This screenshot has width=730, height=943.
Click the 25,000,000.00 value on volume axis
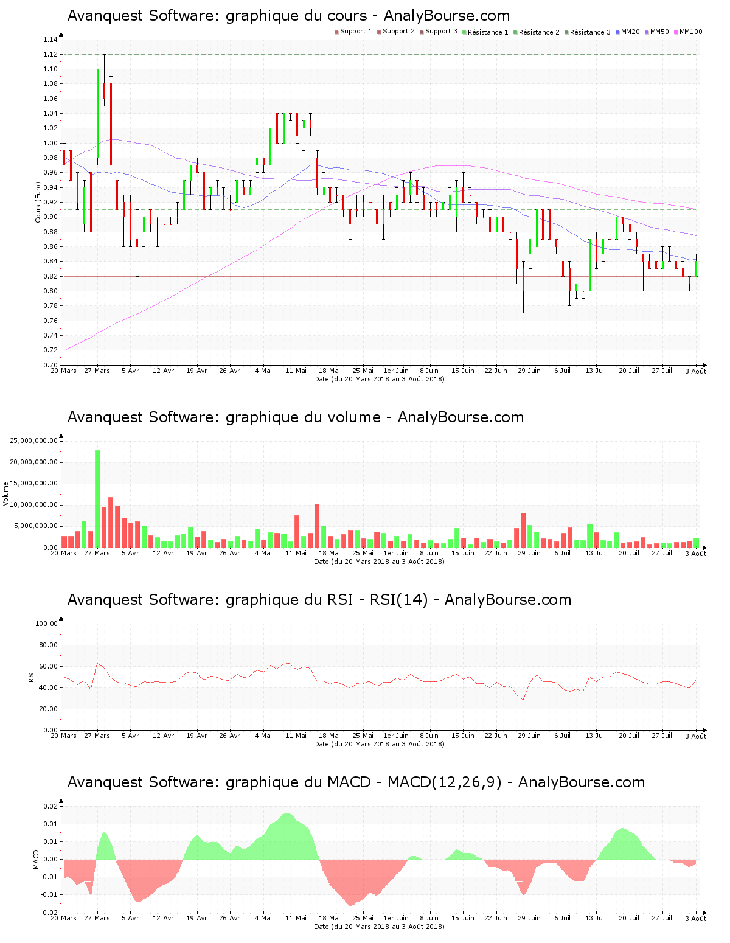(x=34, y=440)
